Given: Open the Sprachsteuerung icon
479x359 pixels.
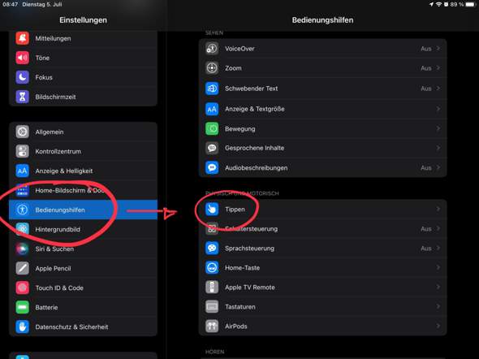Looking at the screenshot, I should click(x=212, y=248).
